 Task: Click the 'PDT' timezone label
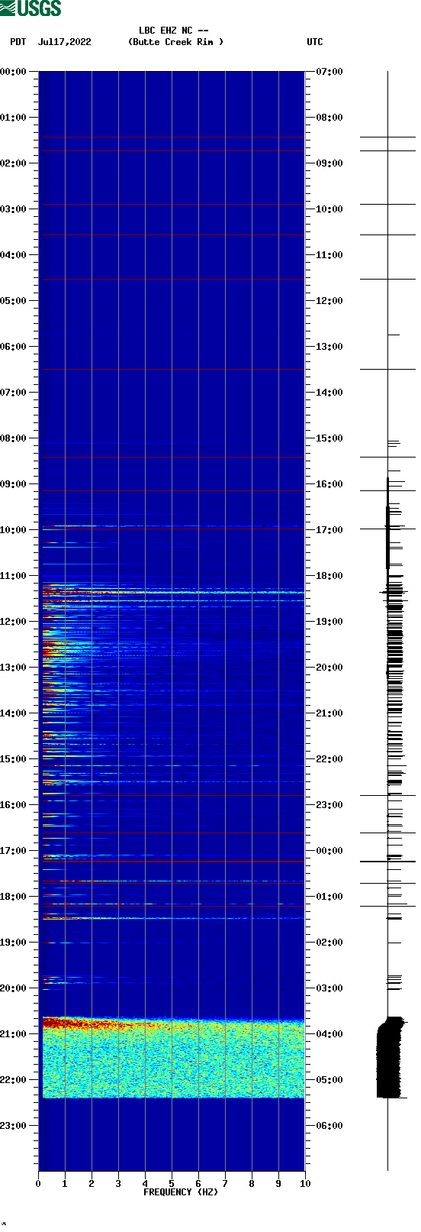[x=18, y=42]
